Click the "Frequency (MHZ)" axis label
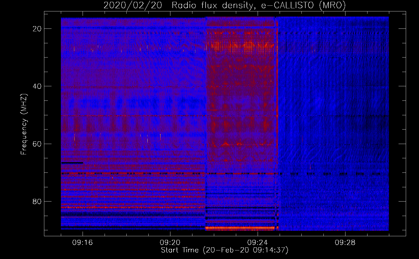 24,124
